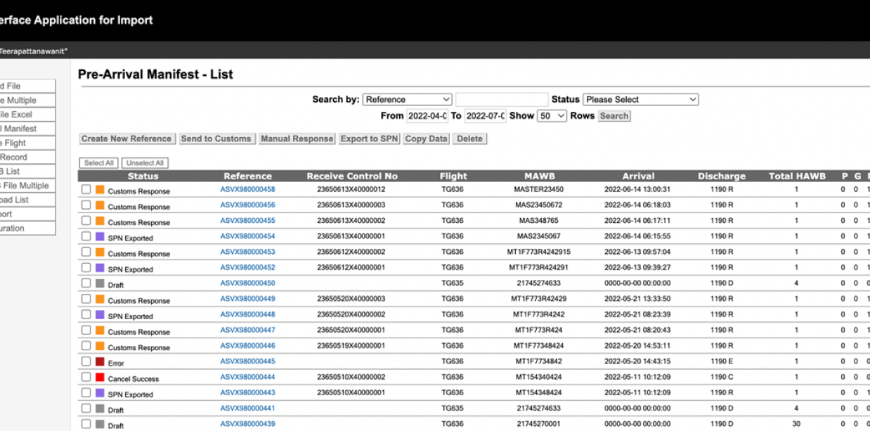Check the box for row ASVX980000452

coord(86,268)
